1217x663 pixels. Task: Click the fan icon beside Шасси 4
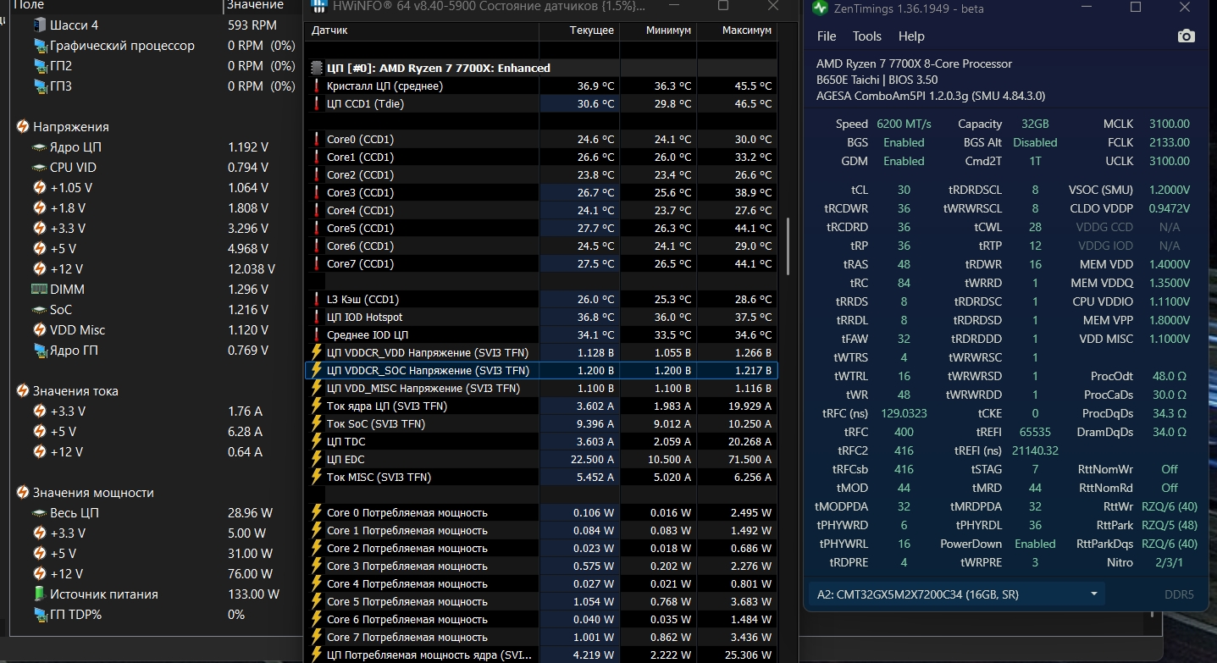tap(40, 25)
